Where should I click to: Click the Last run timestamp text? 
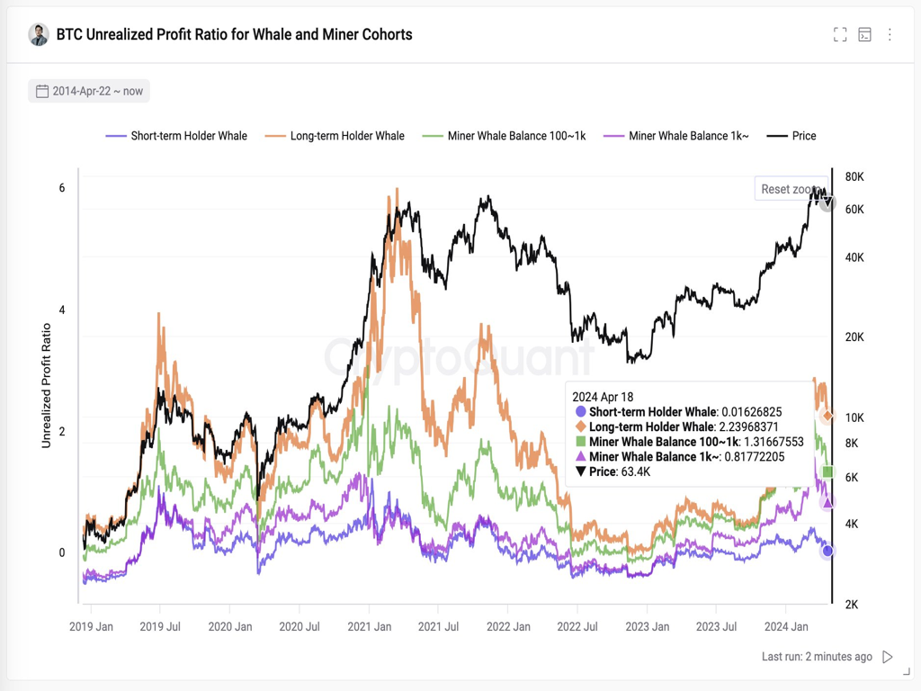pyautogui.click(x=817, y=657)
